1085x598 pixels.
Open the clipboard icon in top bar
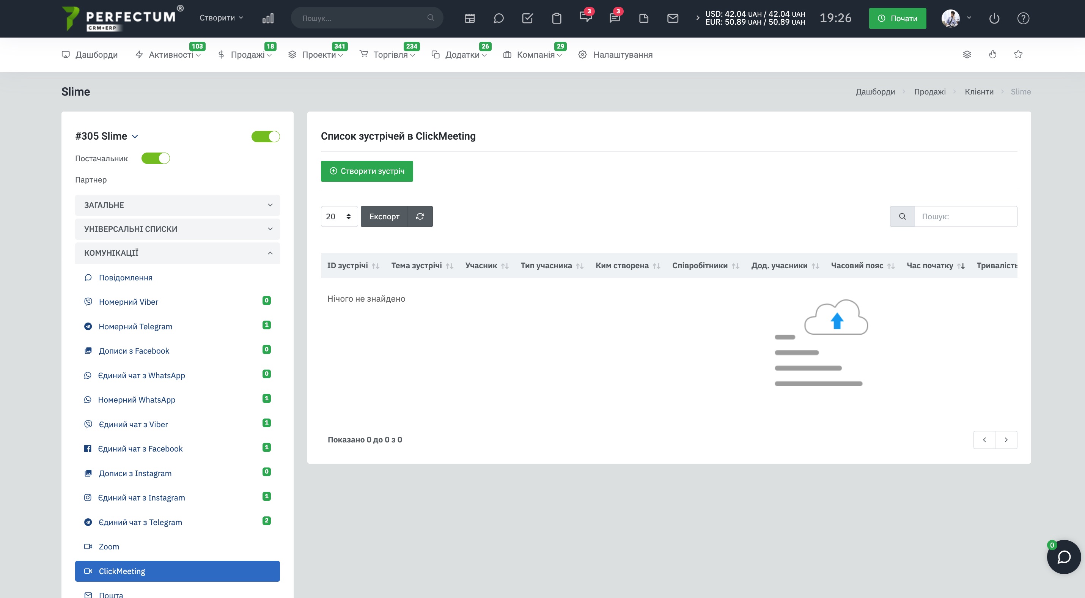pyautogui.click(x=557, y=18)
